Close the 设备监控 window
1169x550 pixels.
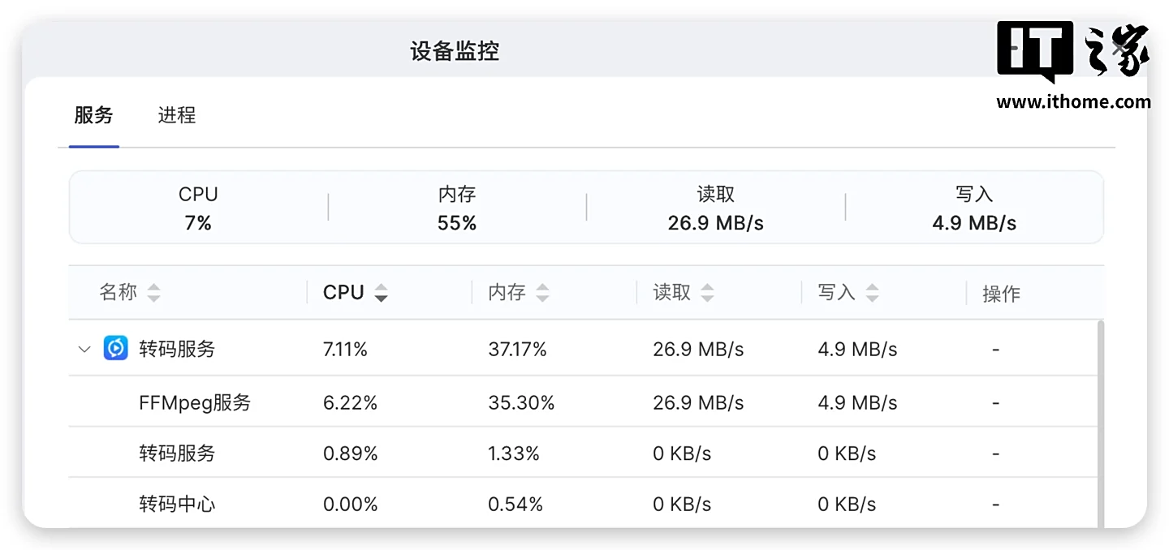tap(1120, 49)
